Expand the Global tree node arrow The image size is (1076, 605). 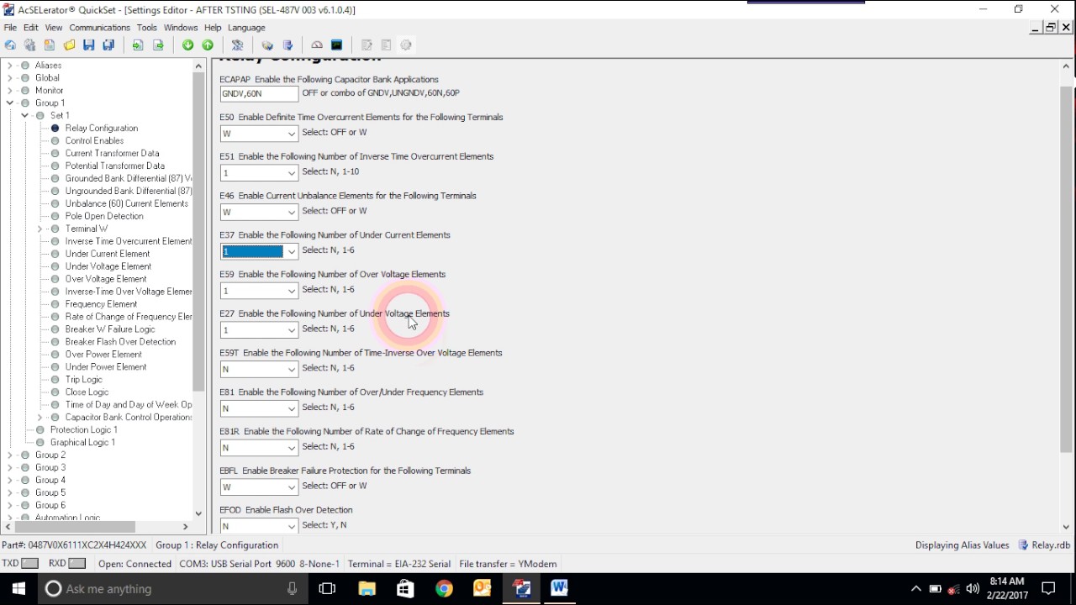[10, 78]
